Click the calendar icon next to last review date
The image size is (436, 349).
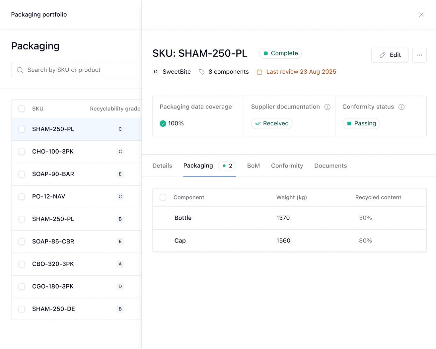coord(259,72)
